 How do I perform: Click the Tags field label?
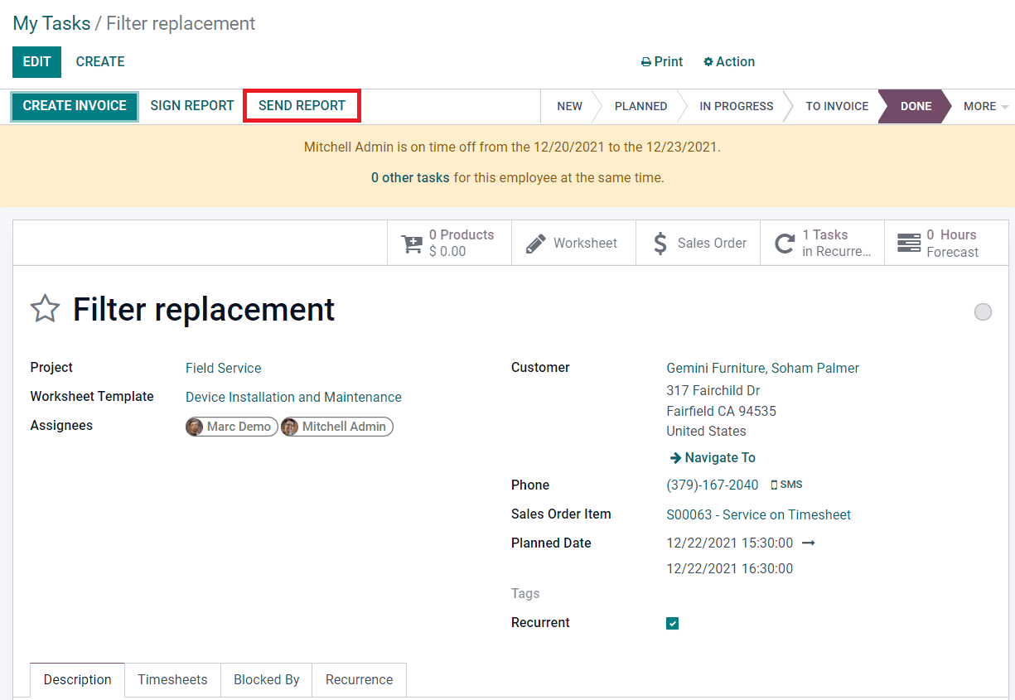[x=525, y=594]
